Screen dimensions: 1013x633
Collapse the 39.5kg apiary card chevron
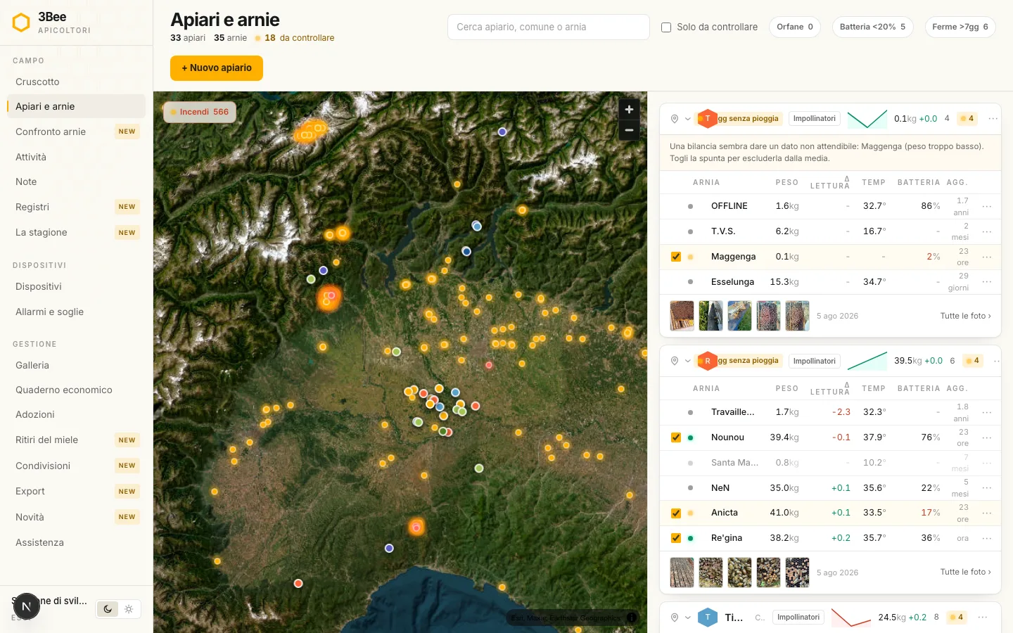[688, 361]
